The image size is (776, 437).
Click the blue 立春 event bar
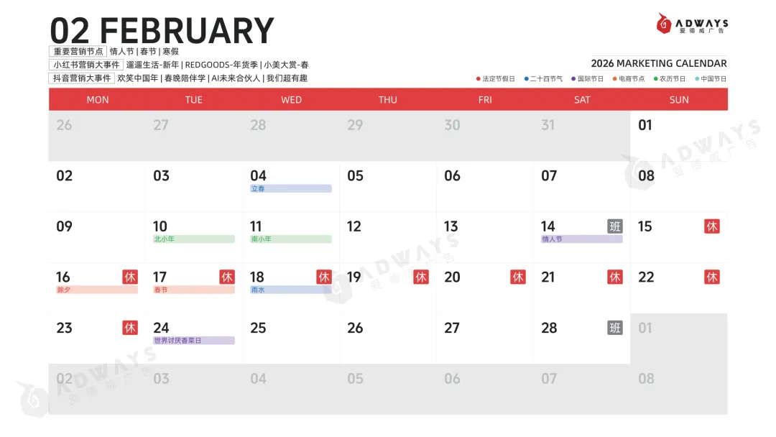[290, 188]
